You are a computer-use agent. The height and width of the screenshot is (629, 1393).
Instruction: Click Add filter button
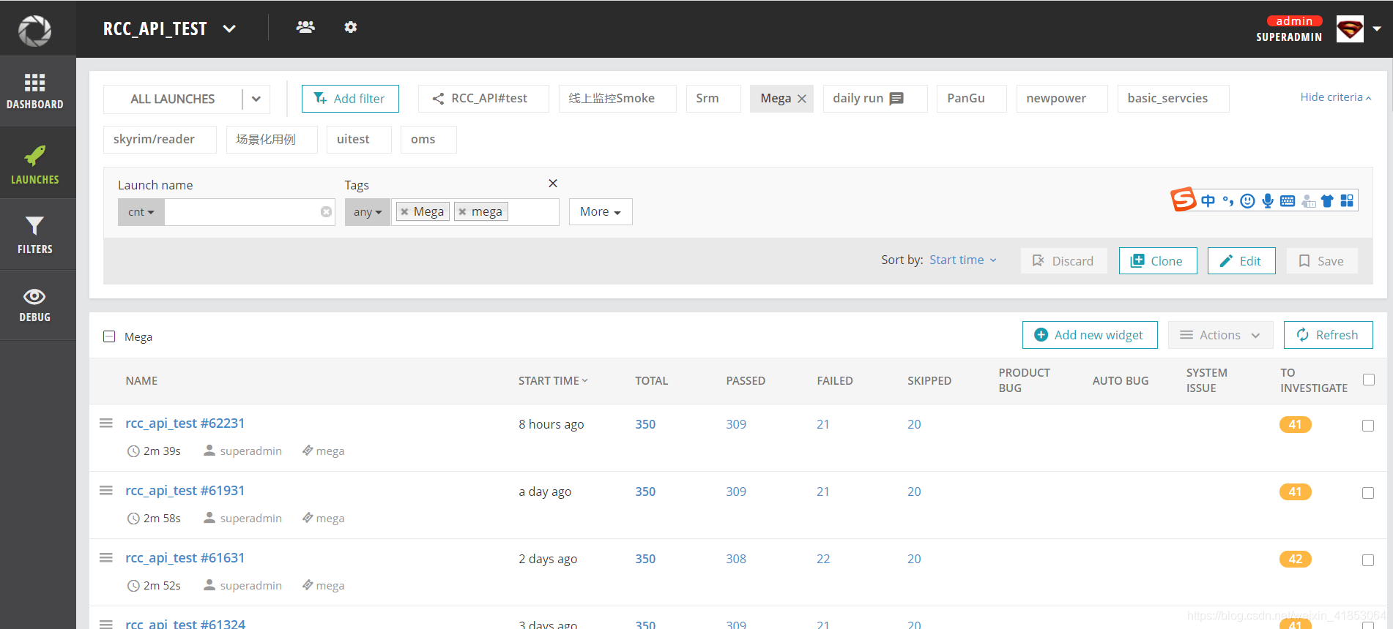click(x=350, y=99)
